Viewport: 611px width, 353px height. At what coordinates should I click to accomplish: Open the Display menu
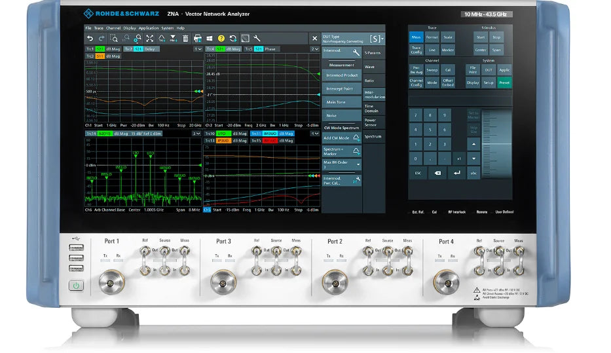130,28
